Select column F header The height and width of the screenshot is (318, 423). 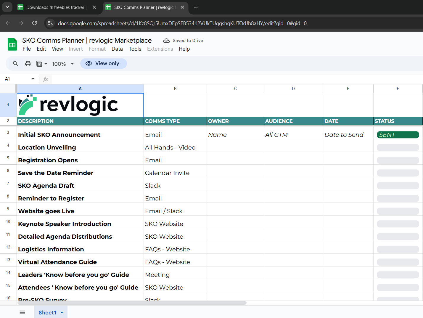(x=398, y=89)
